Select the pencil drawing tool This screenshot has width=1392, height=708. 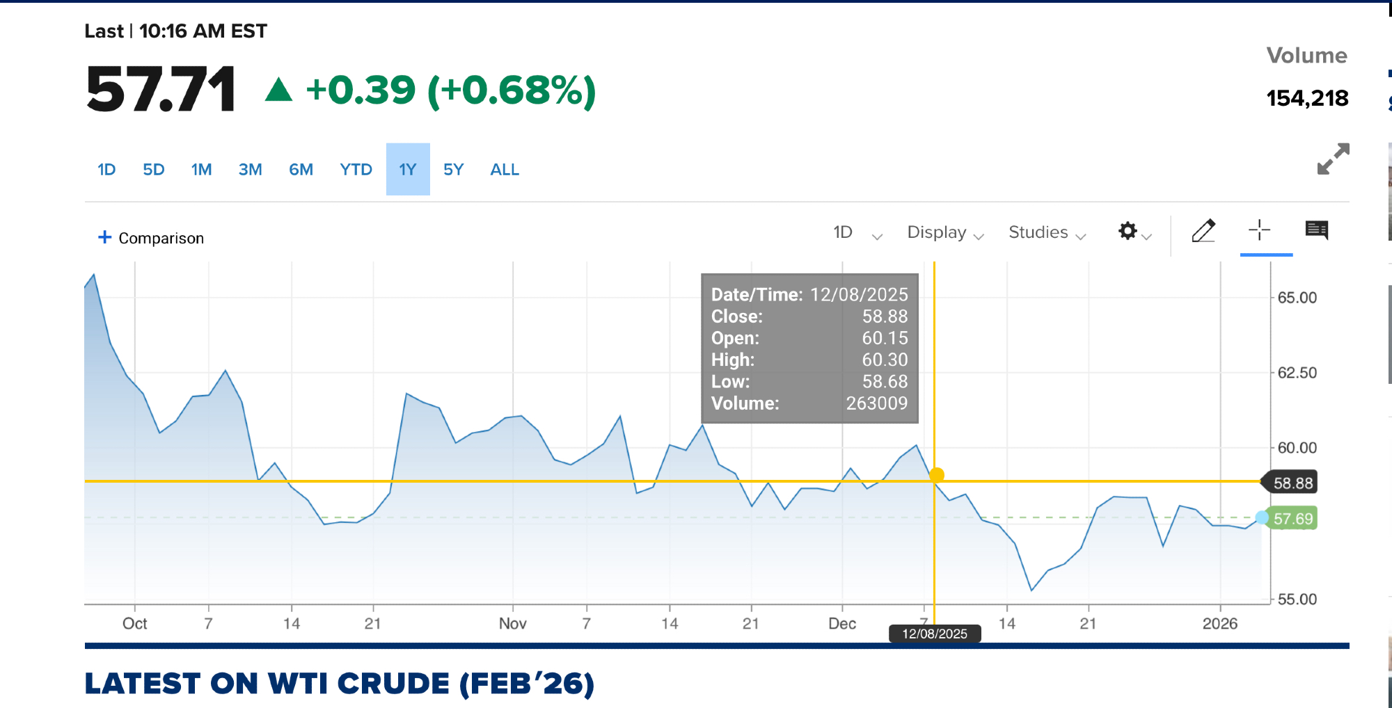click(1203, 231)
